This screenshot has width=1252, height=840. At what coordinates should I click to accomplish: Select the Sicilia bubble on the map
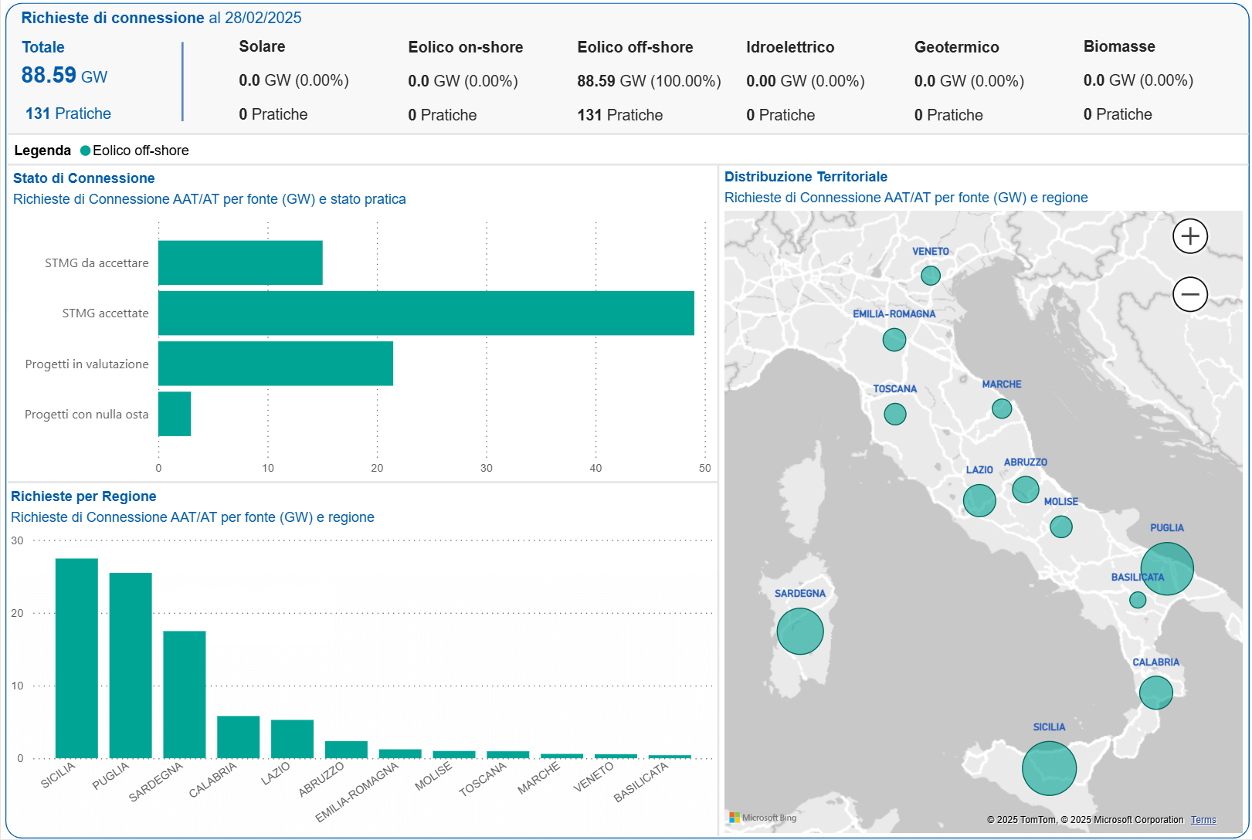tap(1049, 767)
